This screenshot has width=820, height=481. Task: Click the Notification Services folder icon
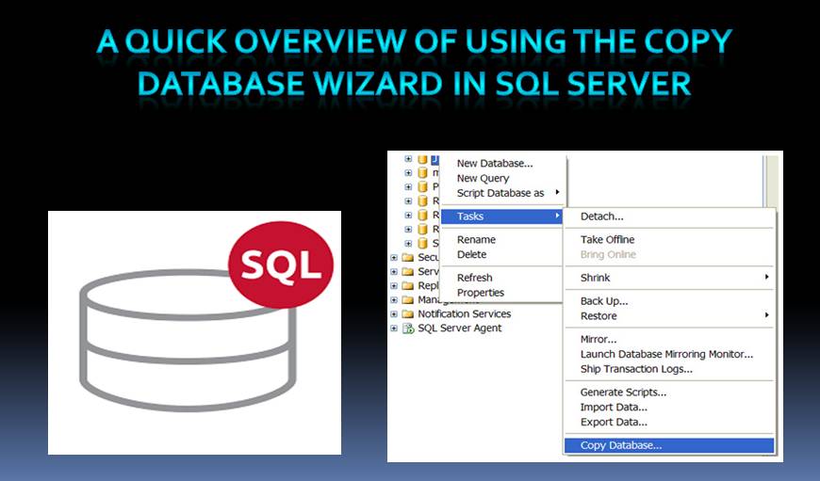407,313
